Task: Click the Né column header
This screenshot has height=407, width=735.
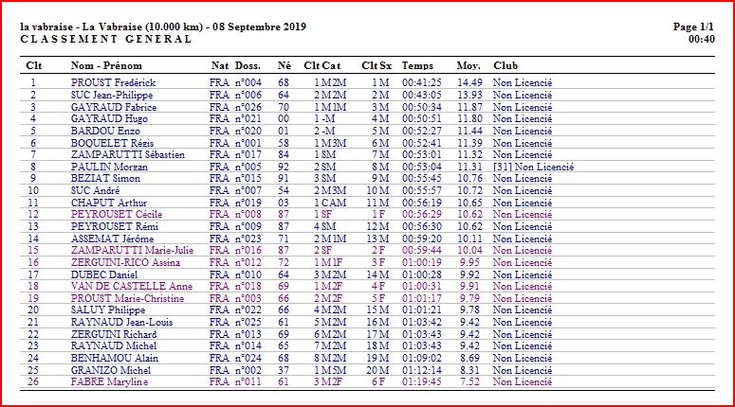Action: tap(285, 65)
